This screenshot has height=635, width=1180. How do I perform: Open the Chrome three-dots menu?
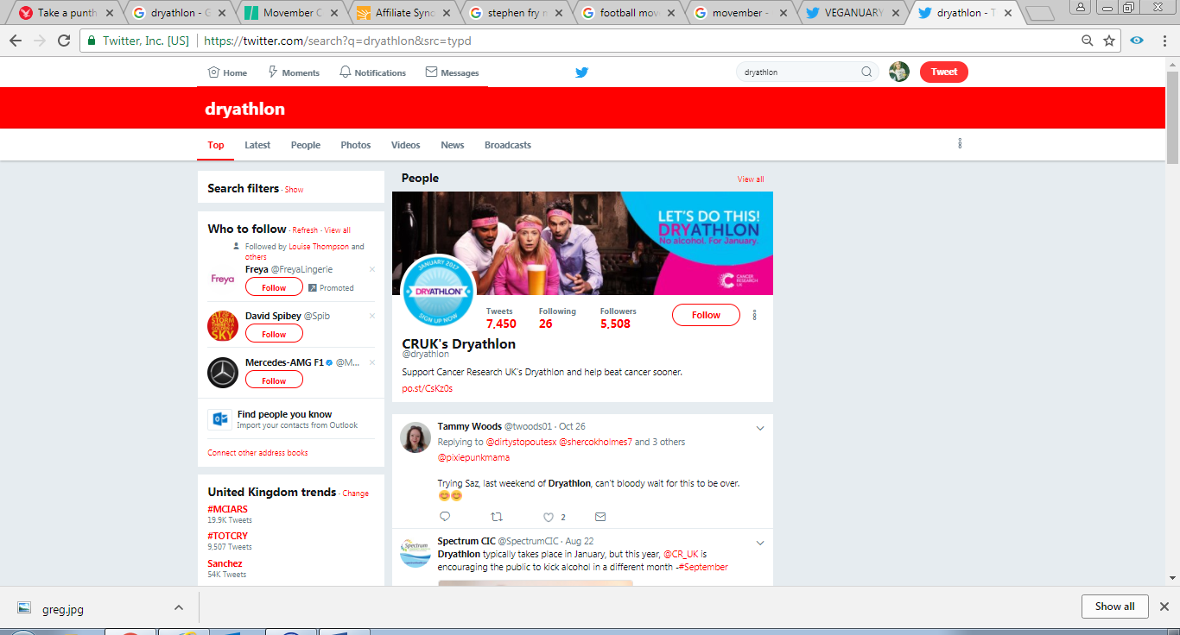(1164, 41)
